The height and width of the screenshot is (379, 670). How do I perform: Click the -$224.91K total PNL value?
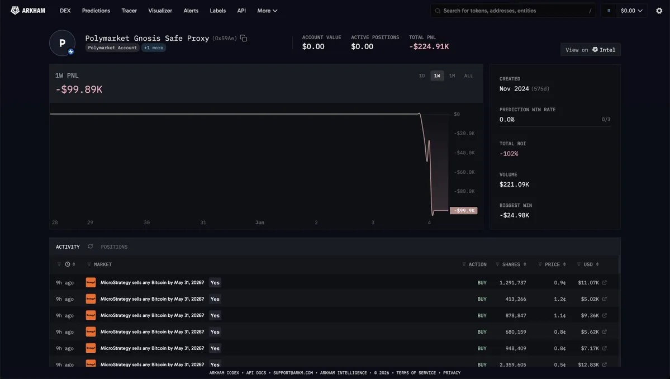(x=429, y=46)
